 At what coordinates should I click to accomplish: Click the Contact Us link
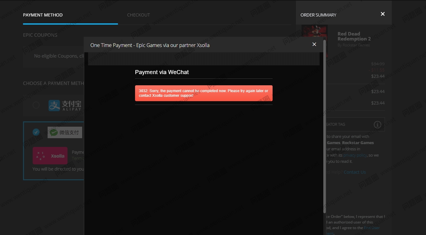[355, 172]
